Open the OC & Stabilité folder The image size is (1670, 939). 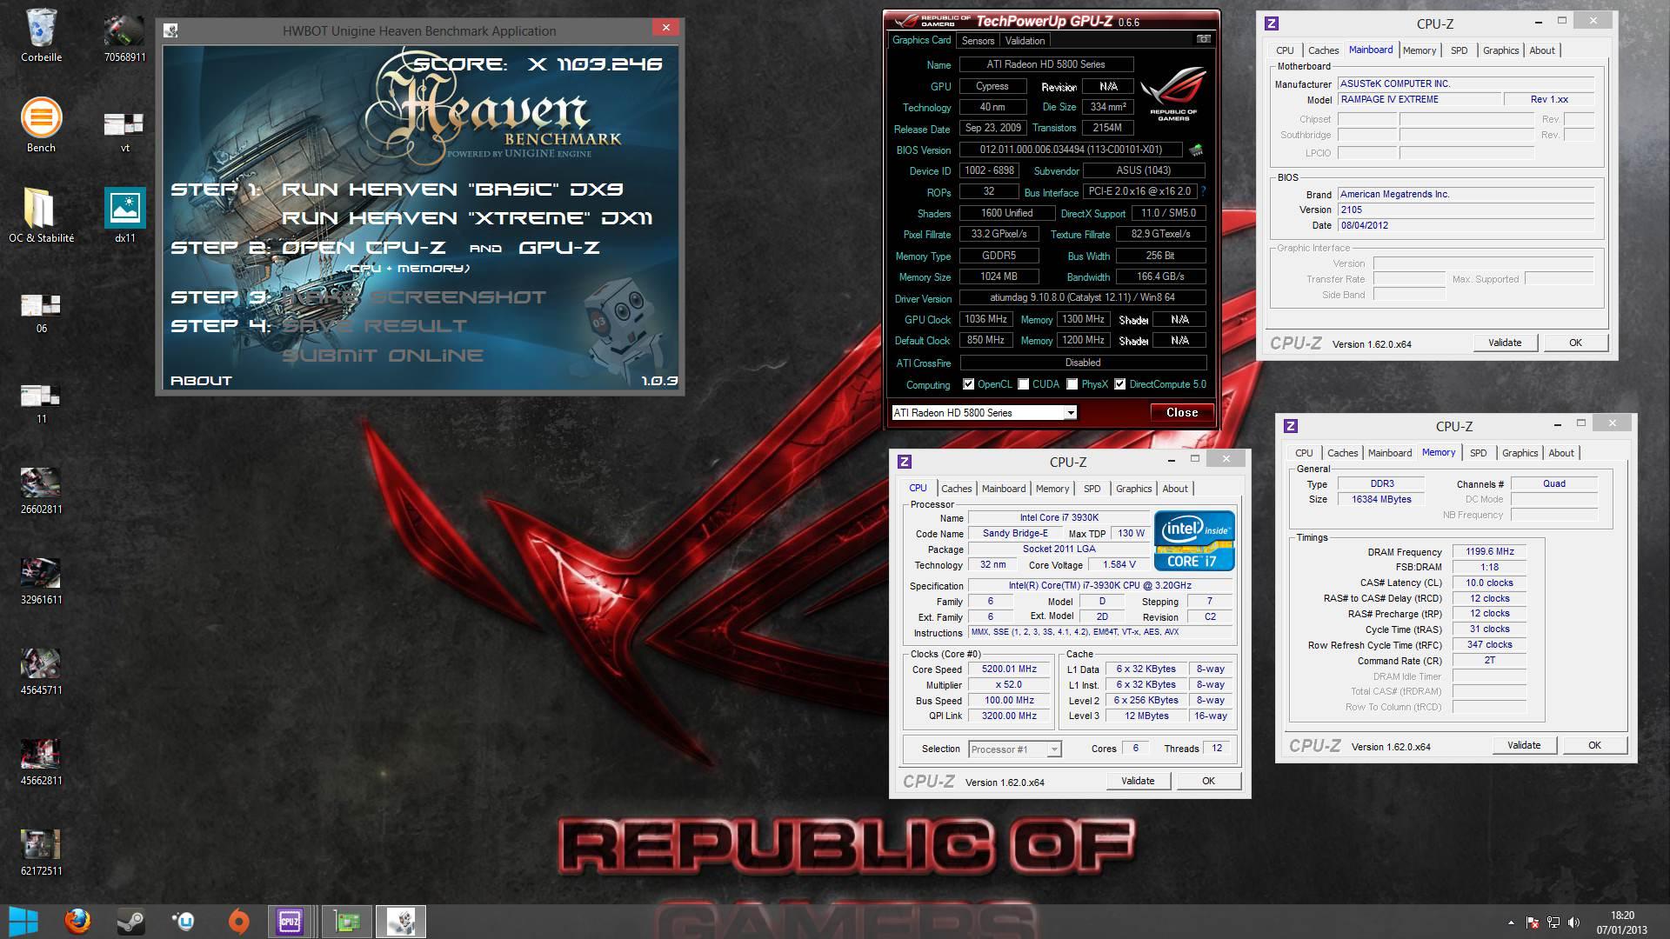41,216
